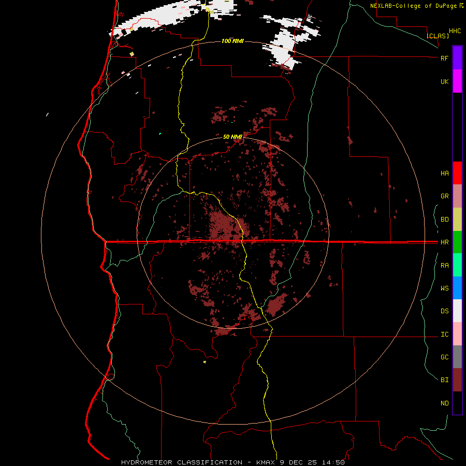Screen dimensions: 466x466
Task: Click the BI brown legend swatch
Action: 457,380
